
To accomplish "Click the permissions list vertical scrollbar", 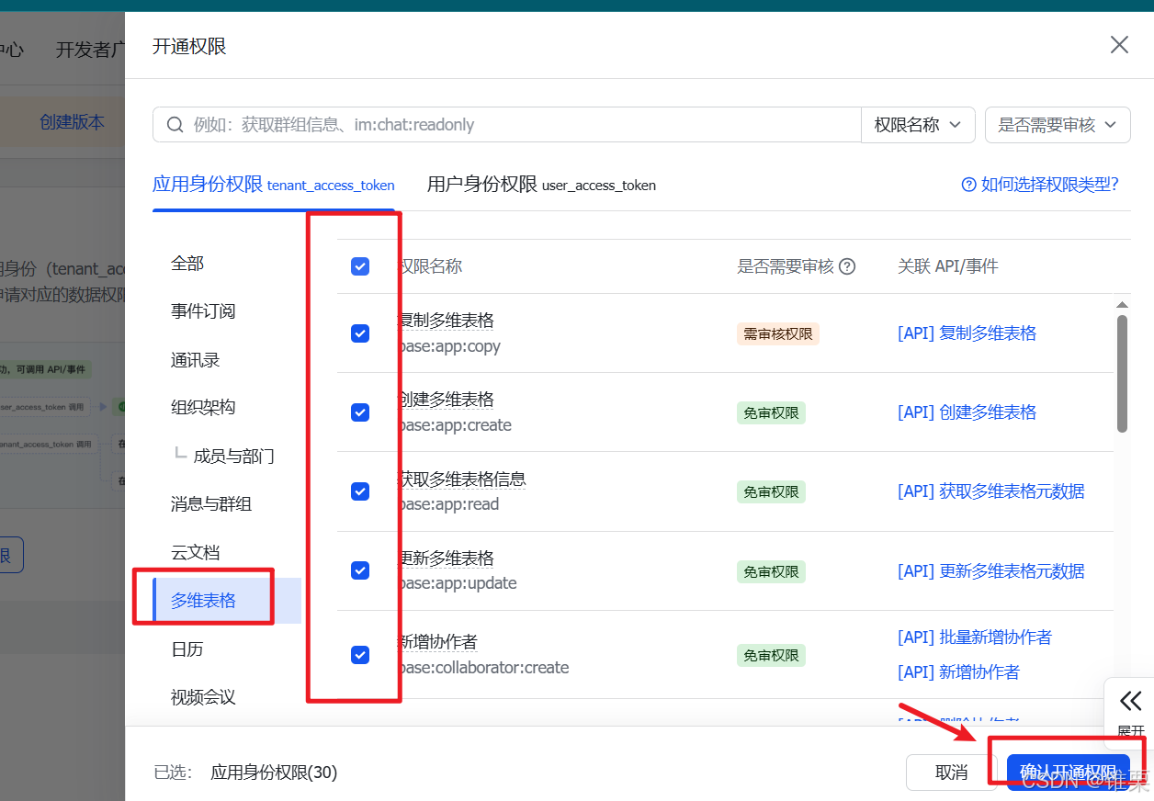I will 1122,373.
